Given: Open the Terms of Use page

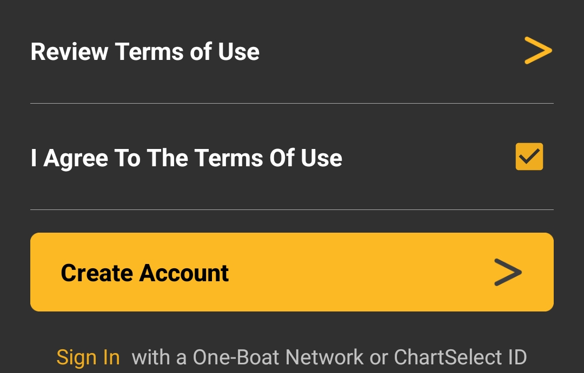Looking at the screenshot, I should (145, 51).
